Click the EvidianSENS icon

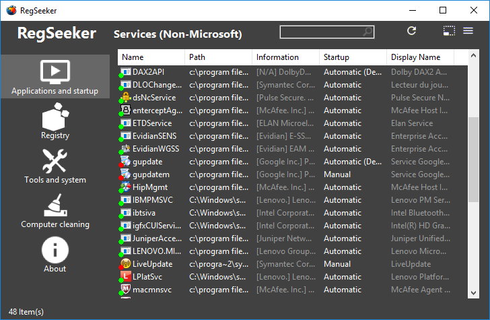[125, 136]
